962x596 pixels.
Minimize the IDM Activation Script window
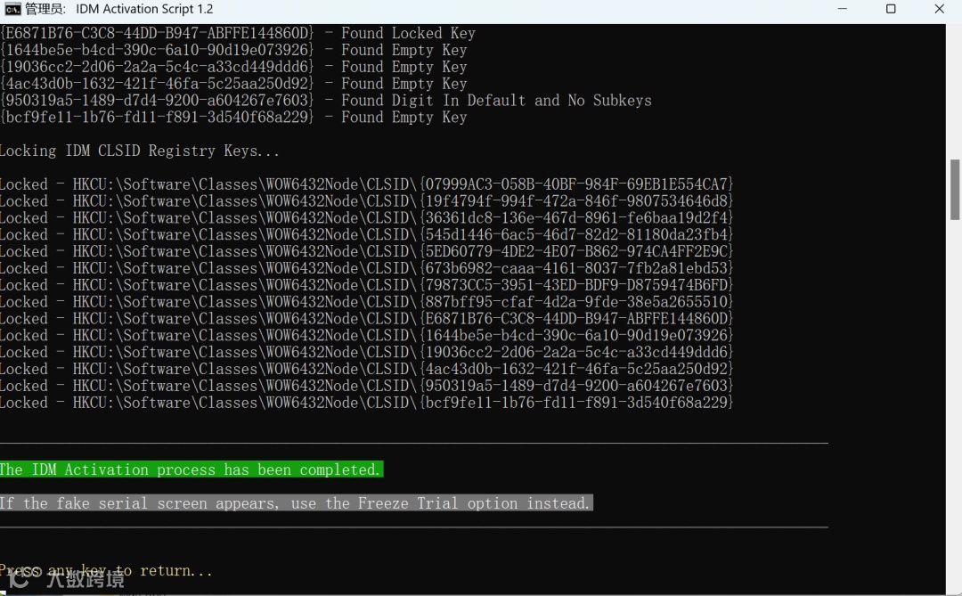(843, 9)
